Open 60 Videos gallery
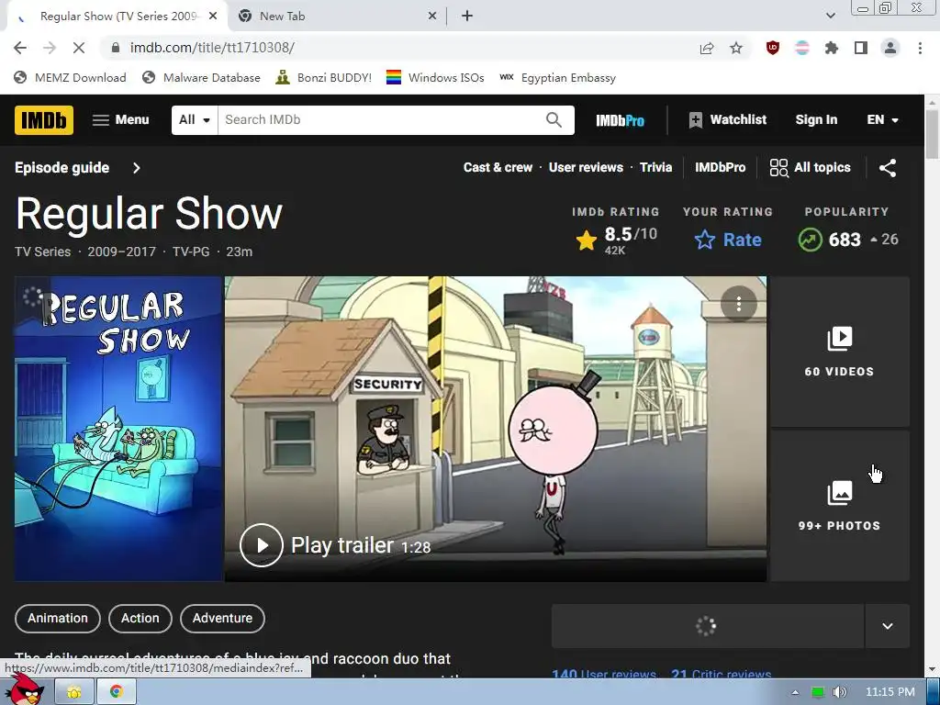 (x=839, y=352)
